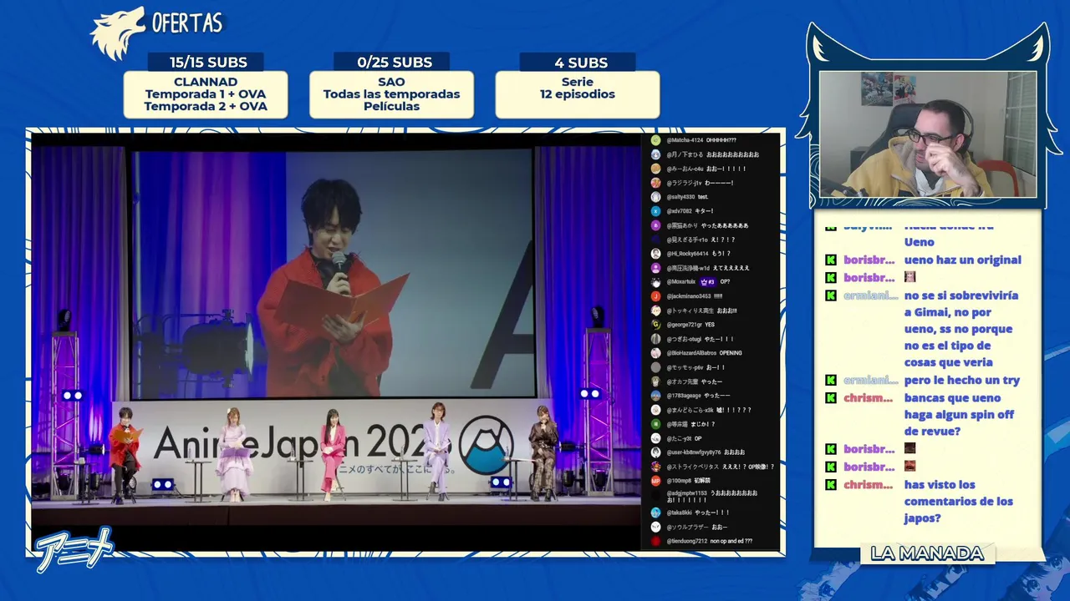Screen dimensions: 1070x601
Task: Click message 'OHHHHH???' from Matcha-4124
Action: tap(721, 140)
